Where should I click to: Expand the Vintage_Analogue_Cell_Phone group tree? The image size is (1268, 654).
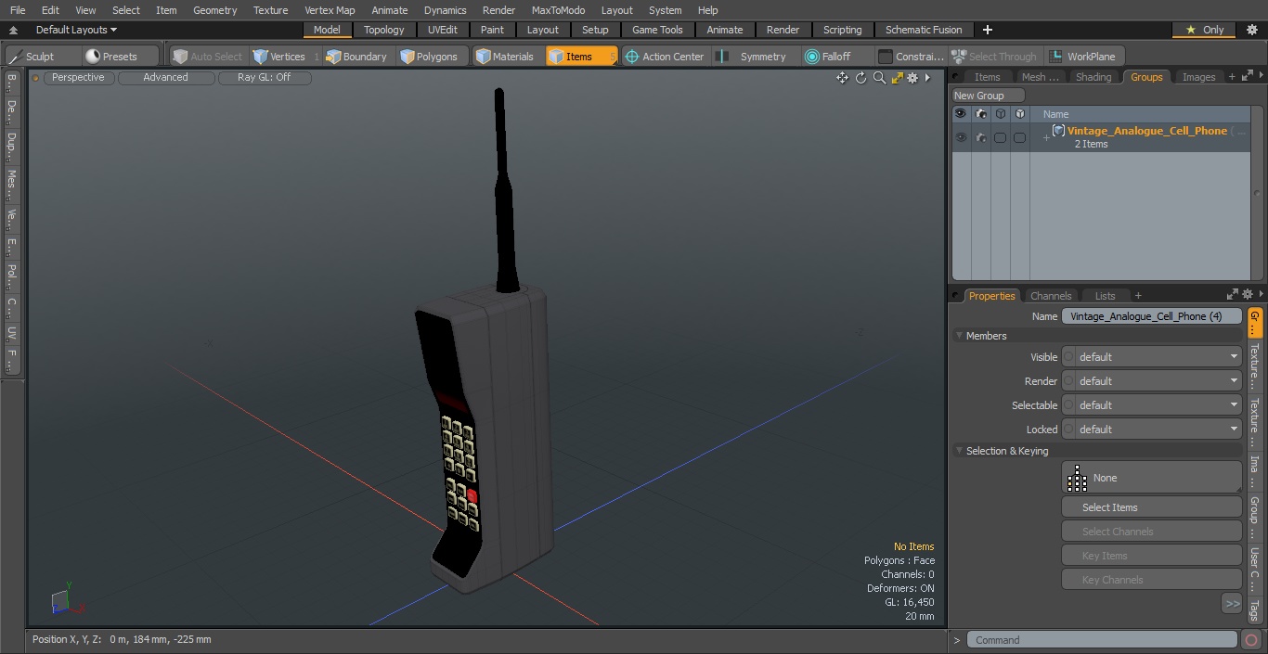click(x=1046, y=138)
